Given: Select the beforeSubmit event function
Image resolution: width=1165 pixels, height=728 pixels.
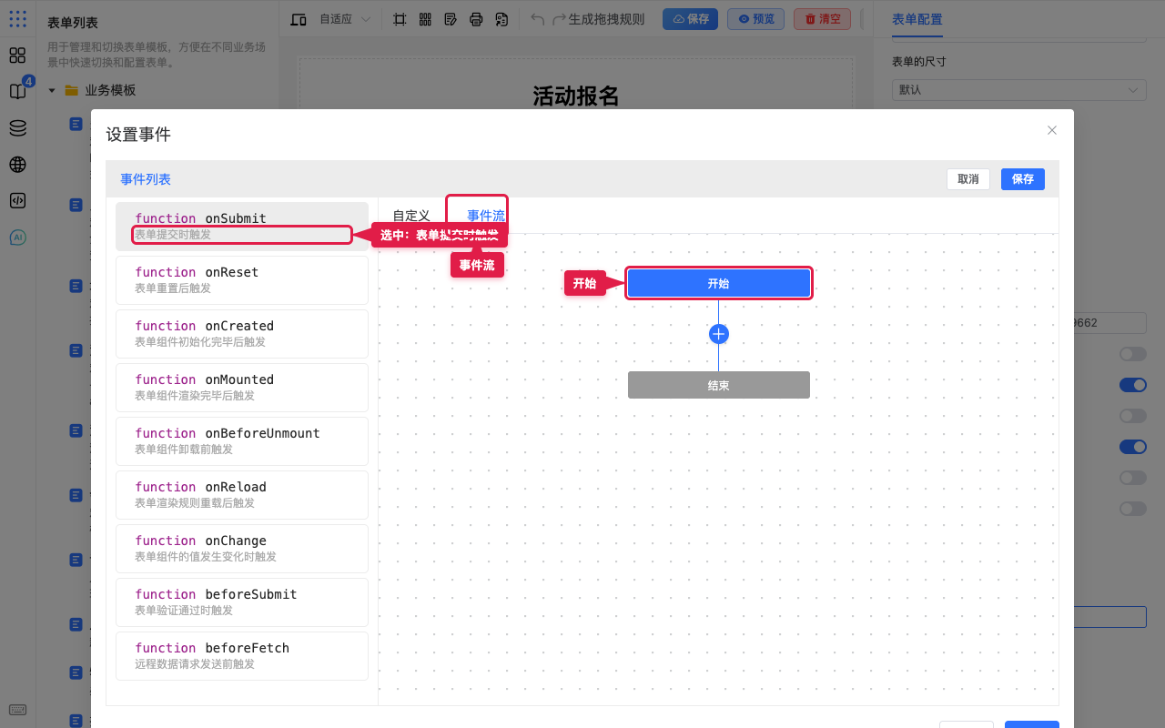Looking at the screenshot, I should pyautogui.click(x=242, y=602).
